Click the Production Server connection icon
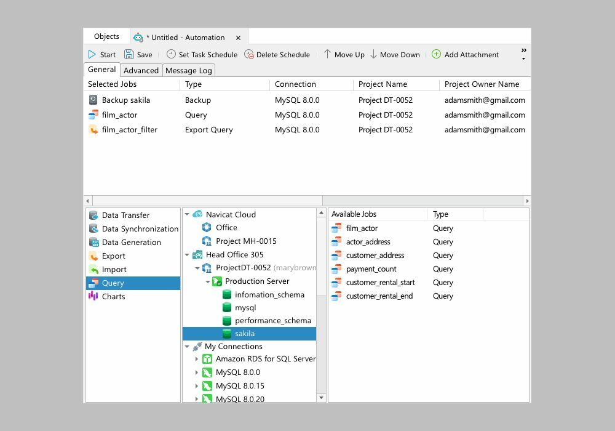The image size is (615, 431). tap(217, 281)
